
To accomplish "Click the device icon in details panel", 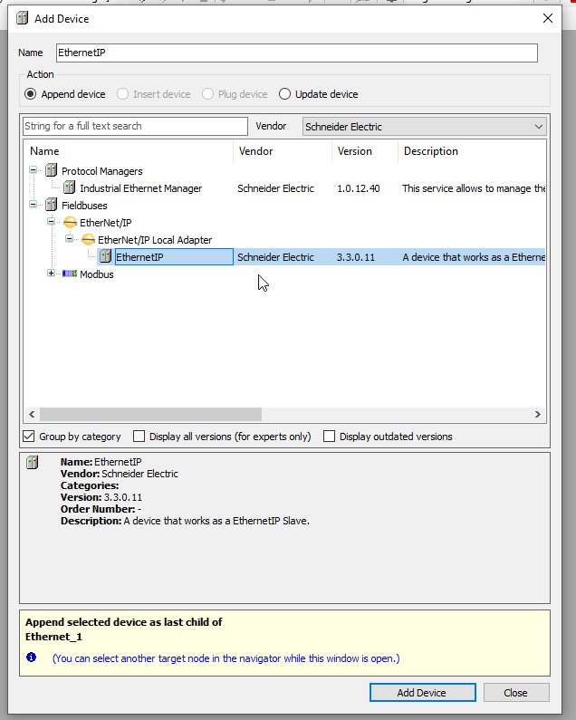I will pos(33,463).
